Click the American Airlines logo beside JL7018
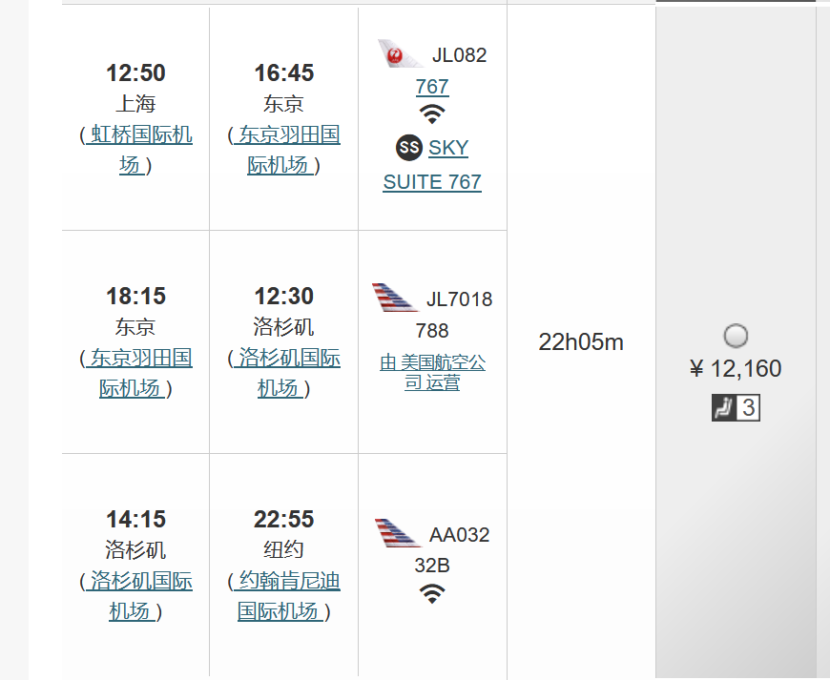The image size is (830, 680). (395, 298)
